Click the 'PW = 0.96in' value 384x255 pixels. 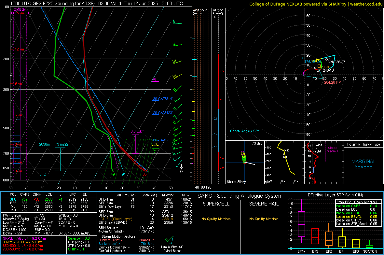pyautogui.click(x=12, y=215)
